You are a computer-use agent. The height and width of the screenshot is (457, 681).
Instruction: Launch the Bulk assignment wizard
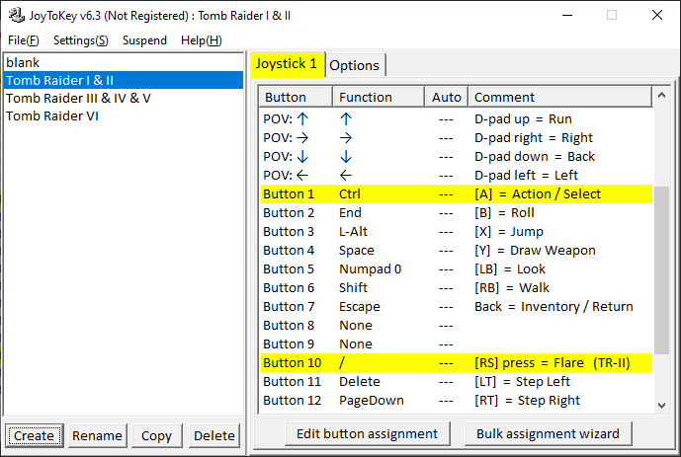(548, 433)
